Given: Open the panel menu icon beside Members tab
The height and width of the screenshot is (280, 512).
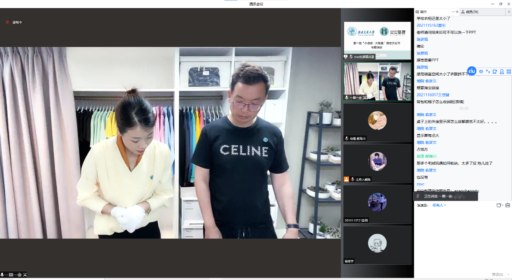Looking at the screenshot, I should tap(509, 12).
